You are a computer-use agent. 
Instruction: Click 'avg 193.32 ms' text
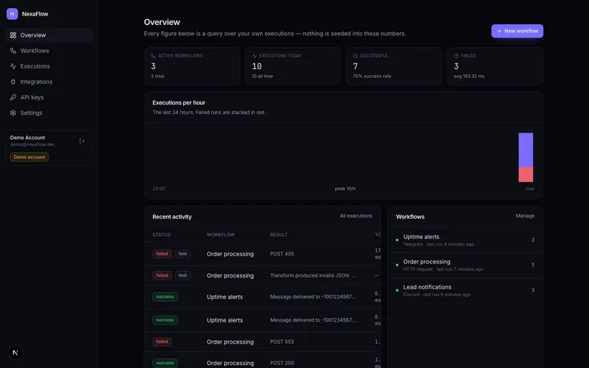coord(469,77)
